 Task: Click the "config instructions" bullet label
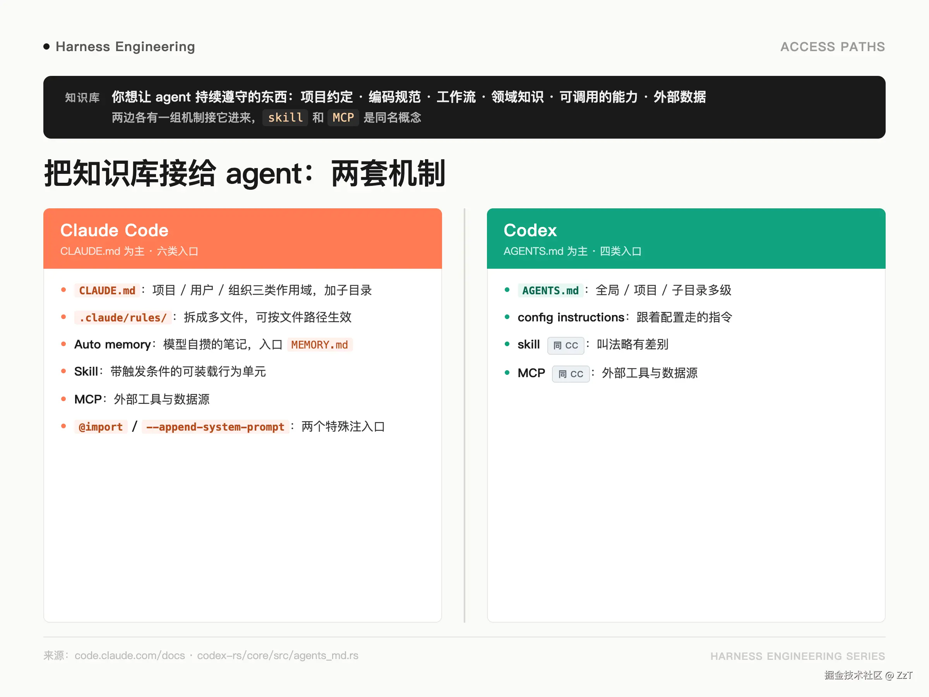point(571,317)
